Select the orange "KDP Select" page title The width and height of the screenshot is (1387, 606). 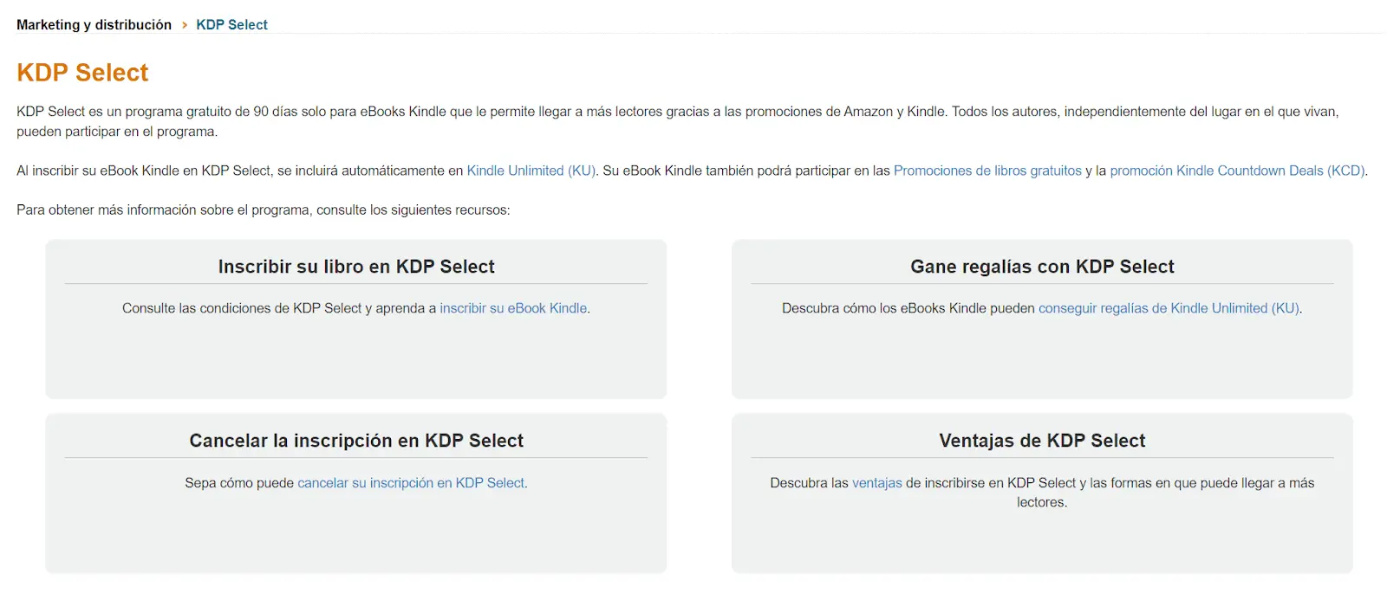82,73
